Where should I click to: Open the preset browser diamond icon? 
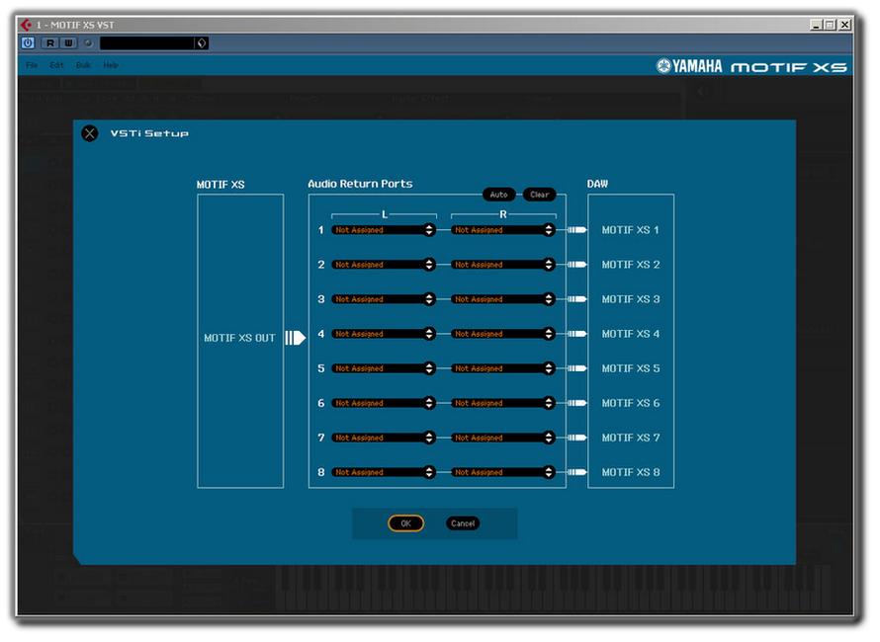pyautogui.click(x=201, y=42)
